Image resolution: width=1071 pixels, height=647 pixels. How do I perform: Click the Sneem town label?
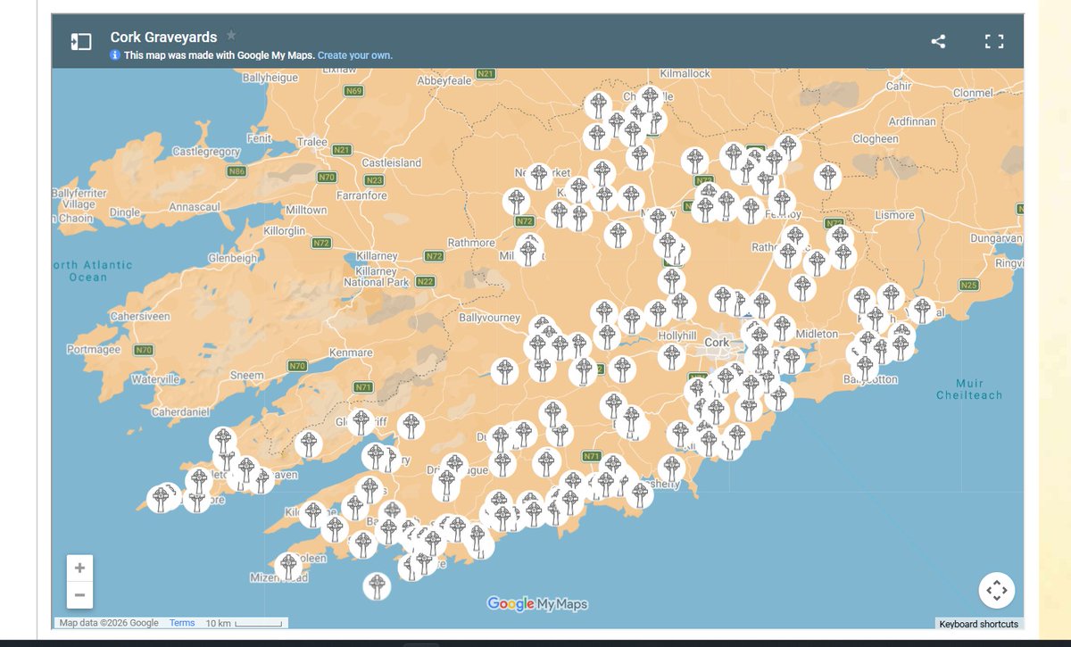[x=246, y=376]
